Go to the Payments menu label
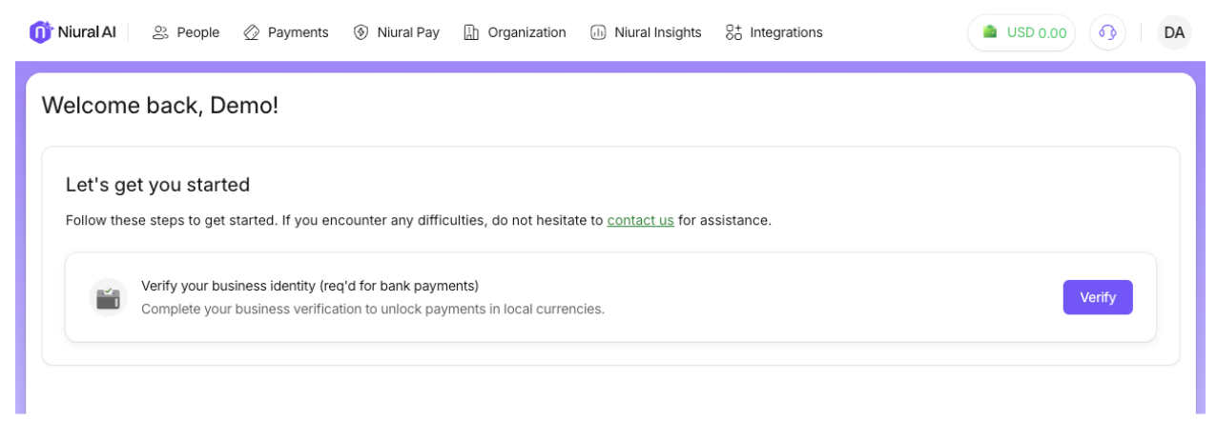The image size is (1217, 421). [298, 32]
